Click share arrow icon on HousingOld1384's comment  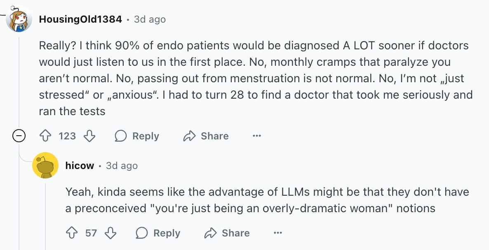click(x=189, y=136)
